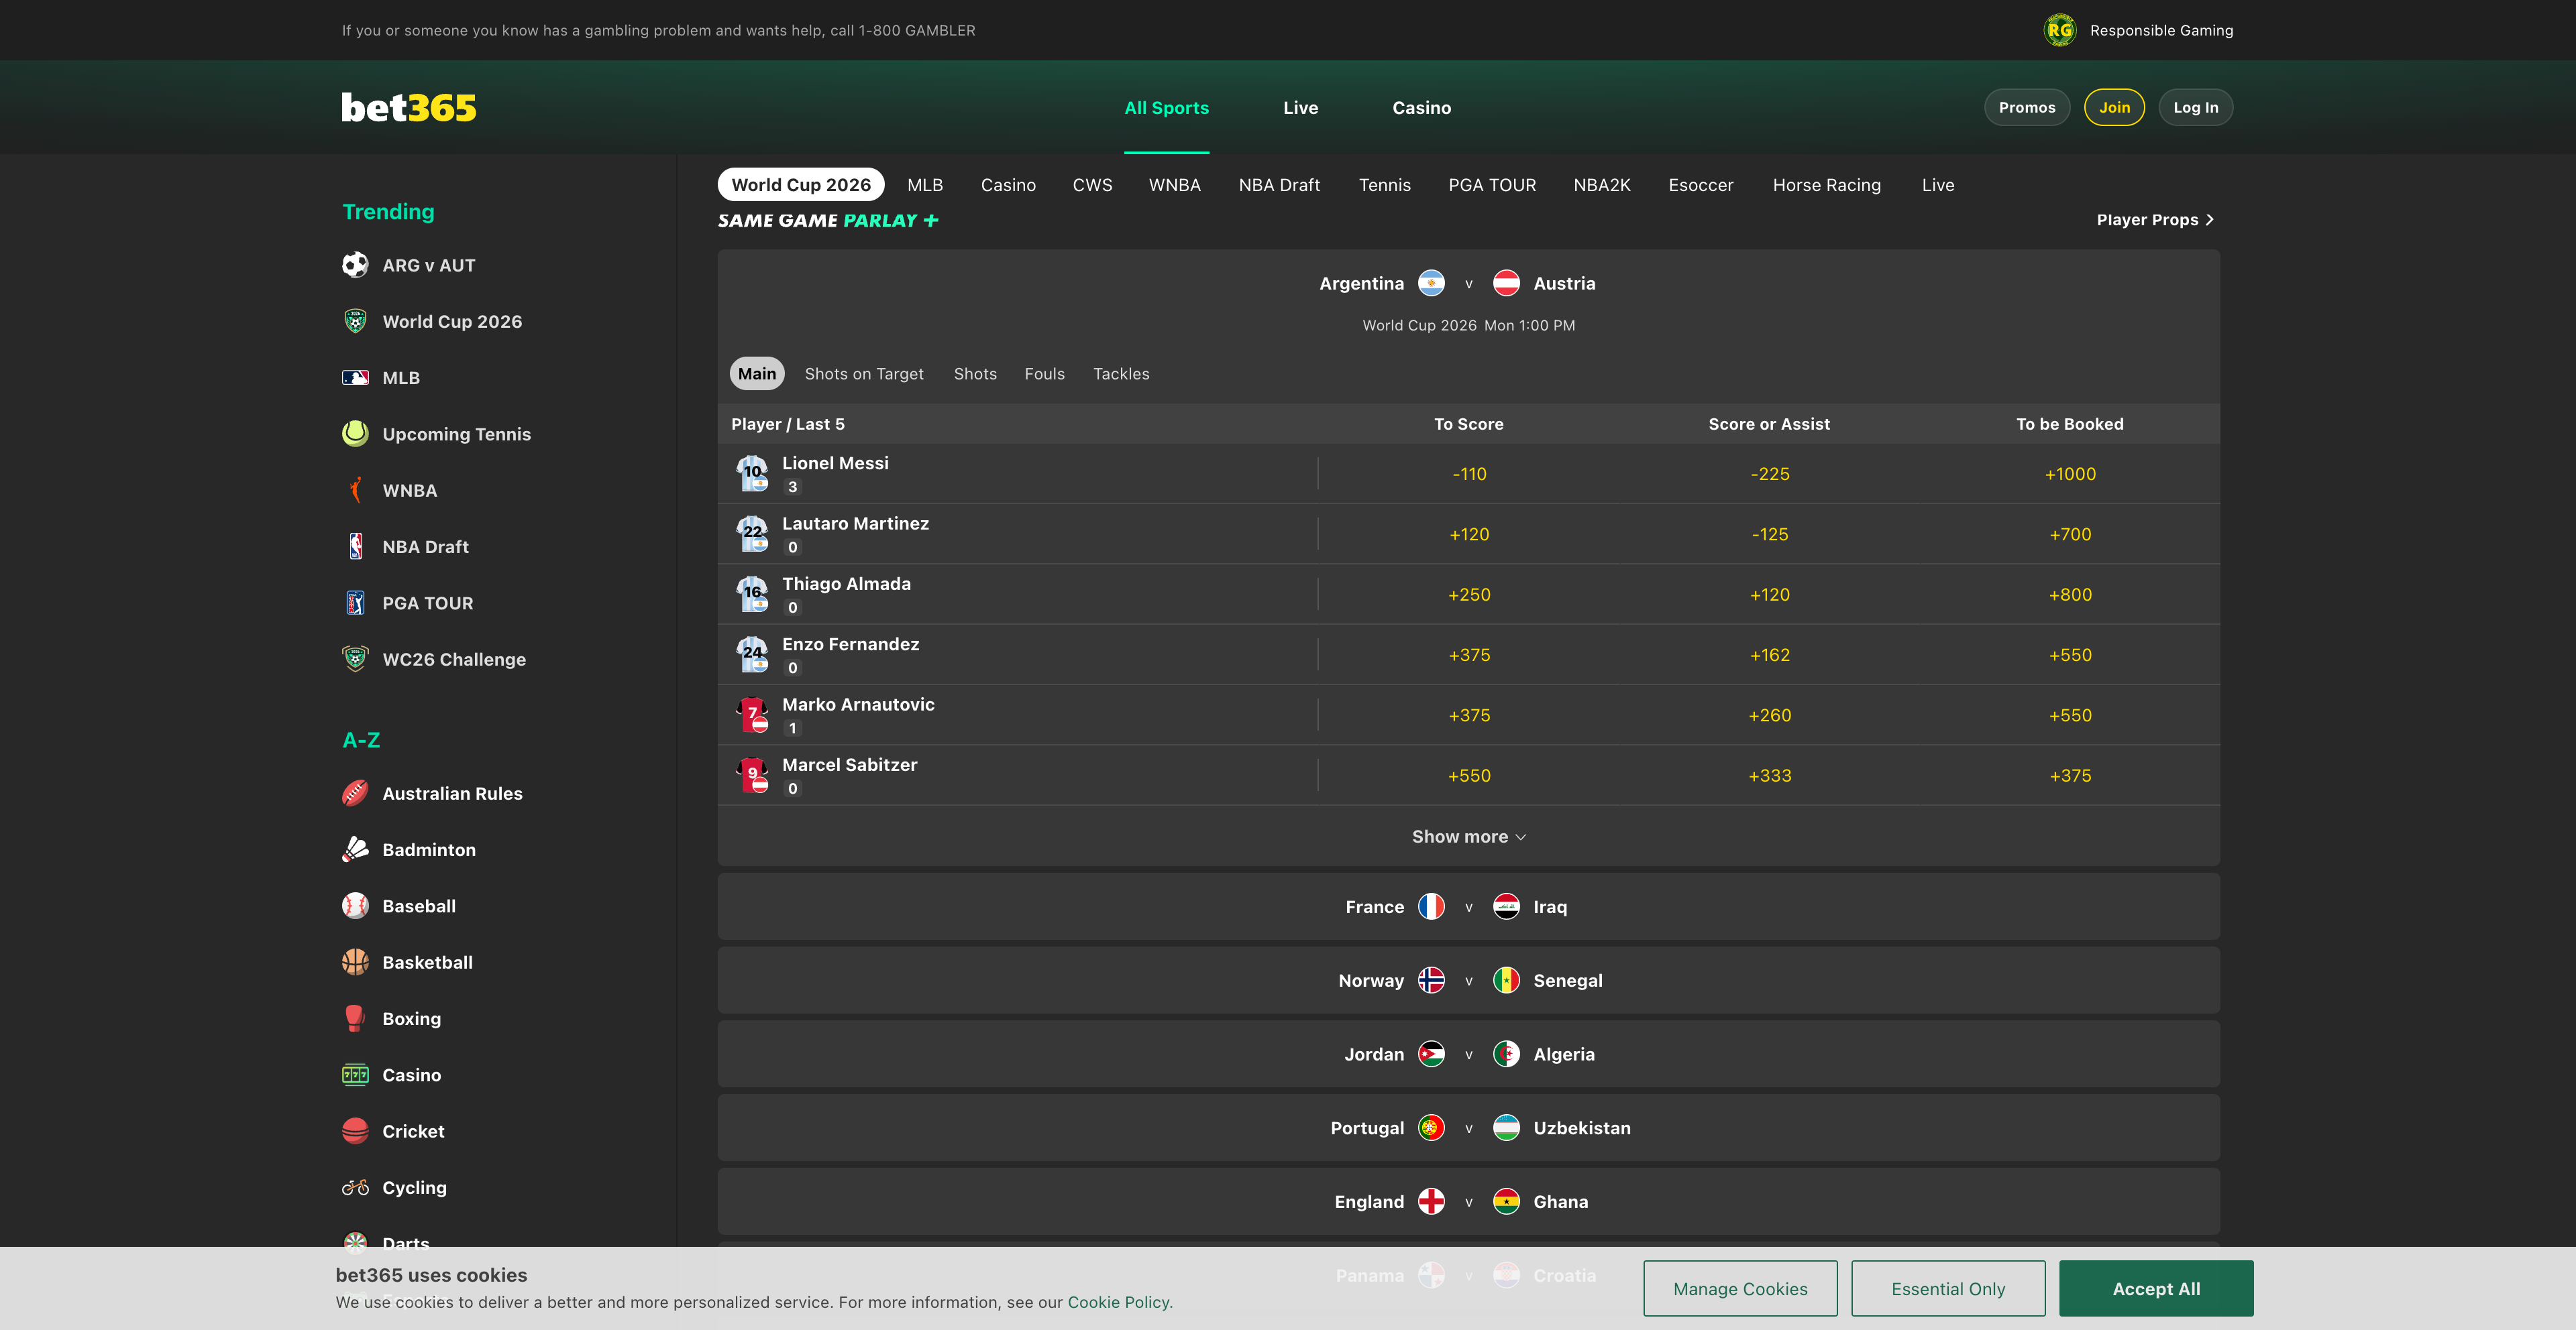
Task: Click the soccer ball icon beside ARG v AUT
Action: 355,265
